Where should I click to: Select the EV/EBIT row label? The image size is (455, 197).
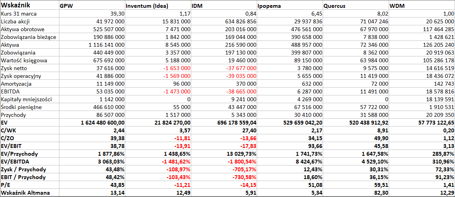tap(11, 147)
